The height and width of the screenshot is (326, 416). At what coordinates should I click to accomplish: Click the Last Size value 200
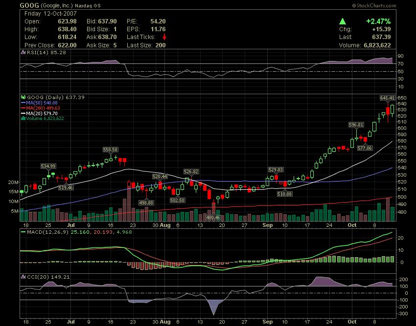pos(161,45)
